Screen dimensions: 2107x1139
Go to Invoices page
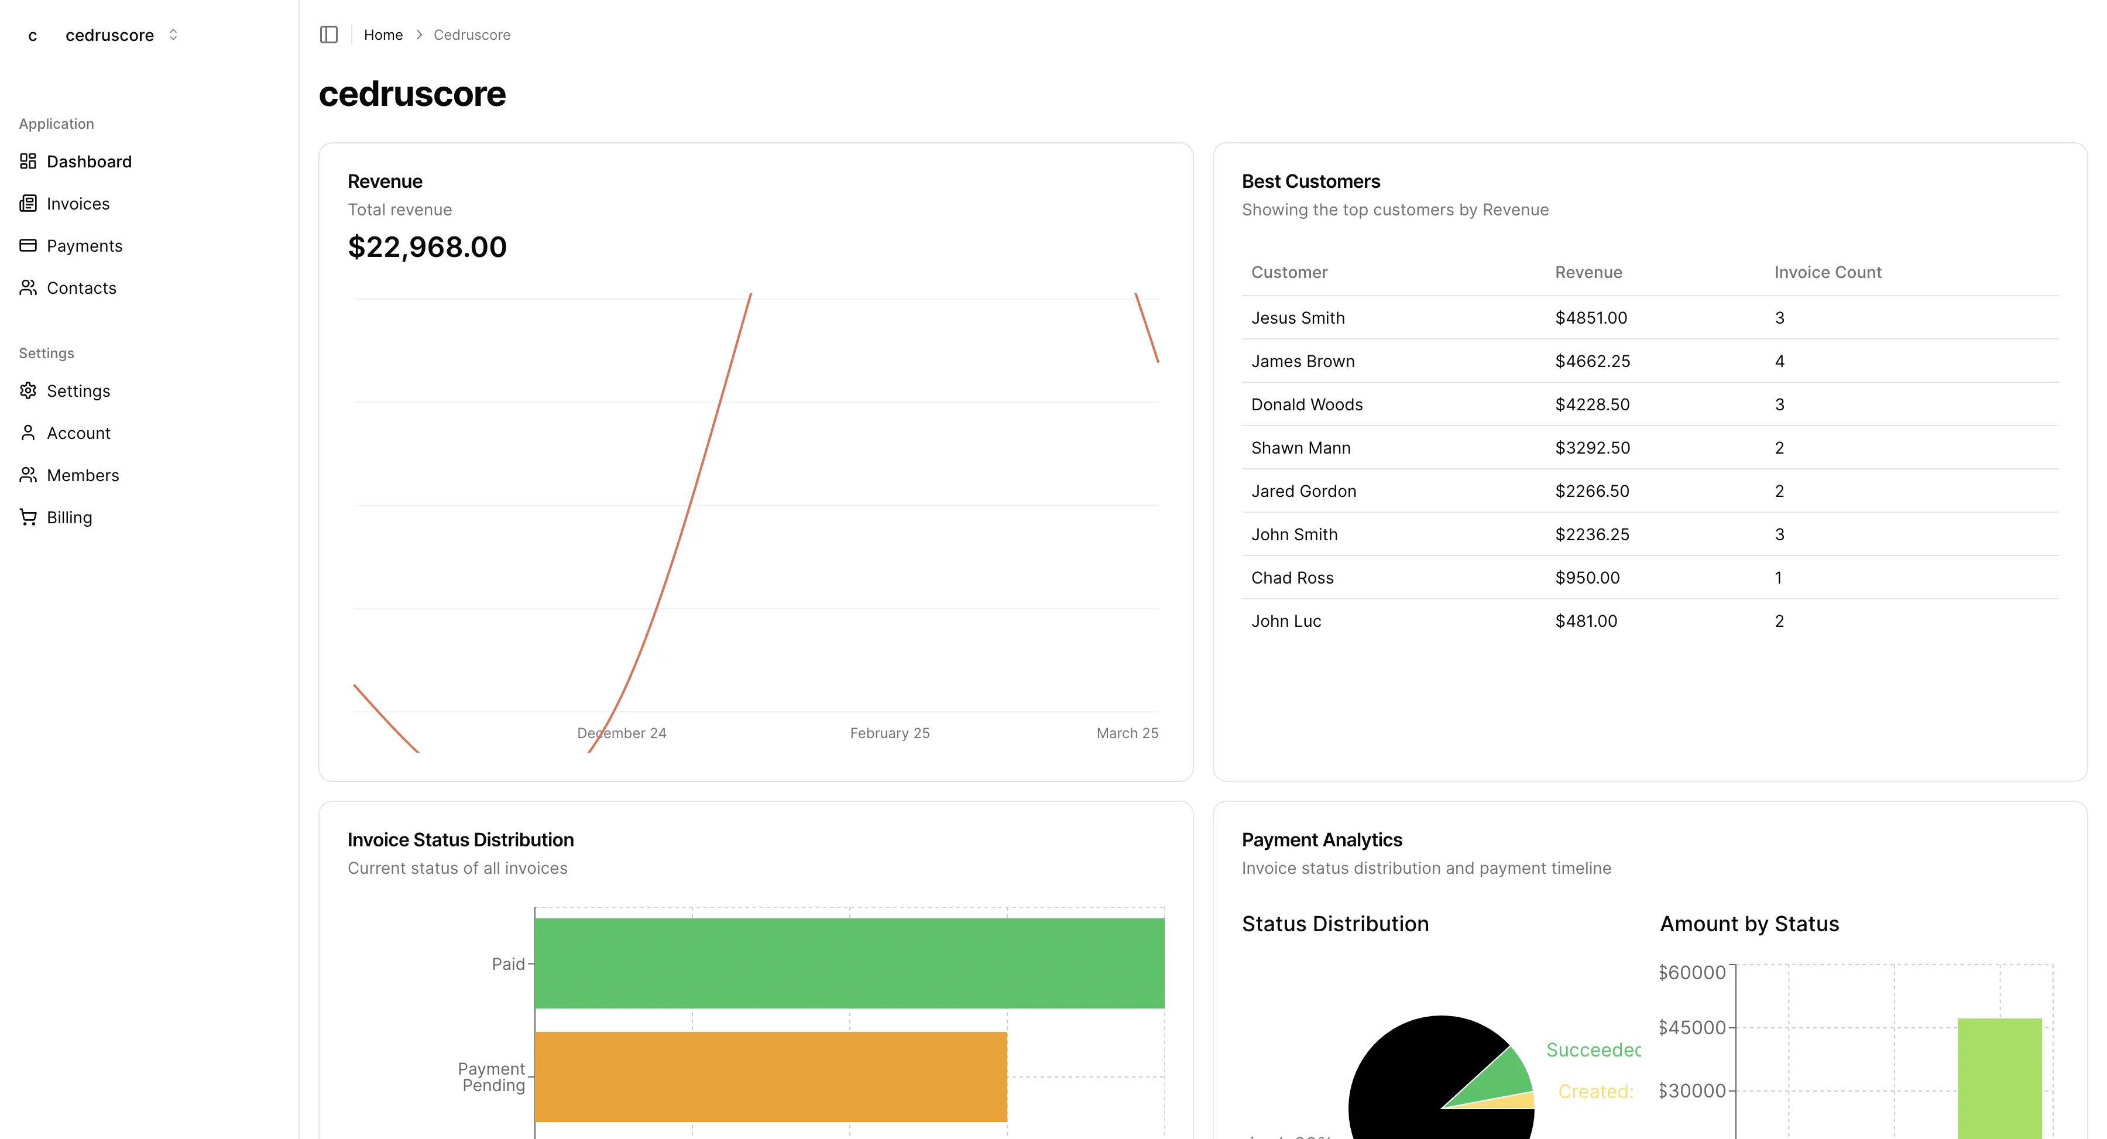pyautogui.click(x=78, y=204)
